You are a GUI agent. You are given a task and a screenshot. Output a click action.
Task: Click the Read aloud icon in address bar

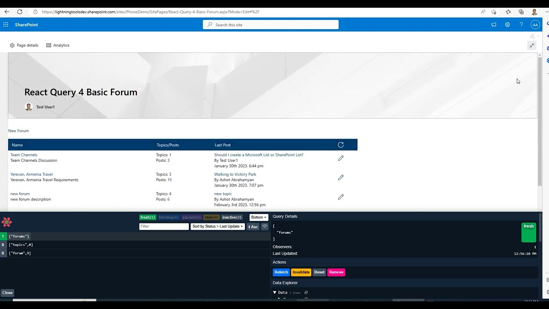coord(483,12)
